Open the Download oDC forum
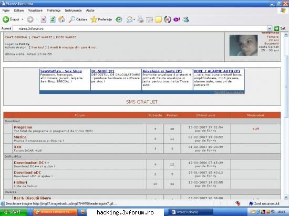 tap(27, 172)
